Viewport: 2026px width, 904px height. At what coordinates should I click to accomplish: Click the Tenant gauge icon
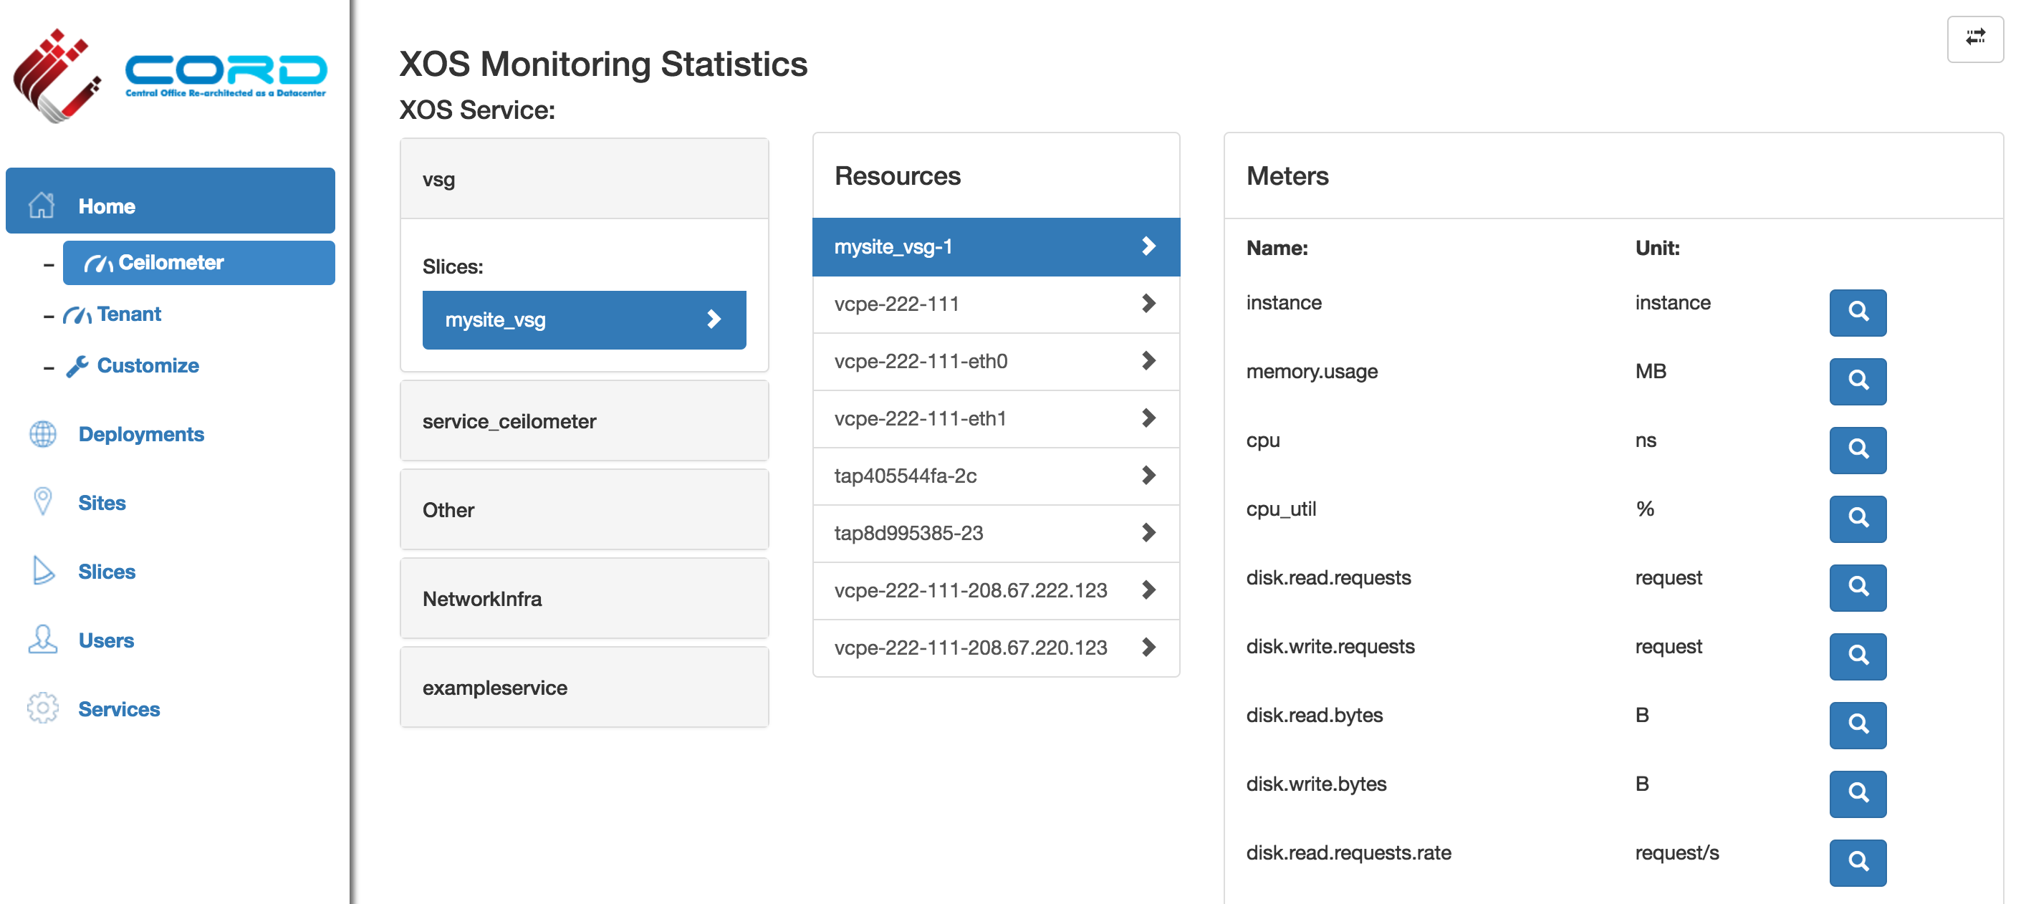pyautogui.click(x=77, y=314)
